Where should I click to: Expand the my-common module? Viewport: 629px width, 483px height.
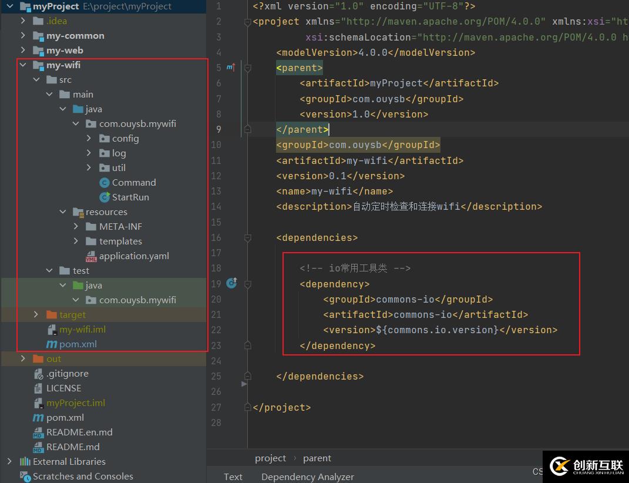pyautogui.click(x=23, y=36)
